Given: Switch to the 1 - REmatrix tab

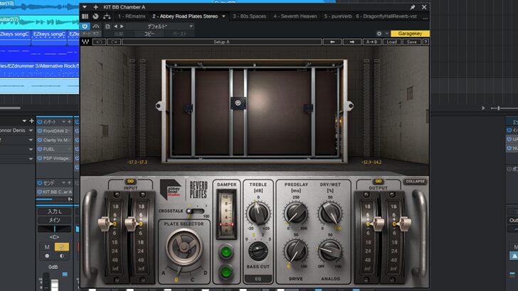Looking at the screenshot, I should 132,16.
